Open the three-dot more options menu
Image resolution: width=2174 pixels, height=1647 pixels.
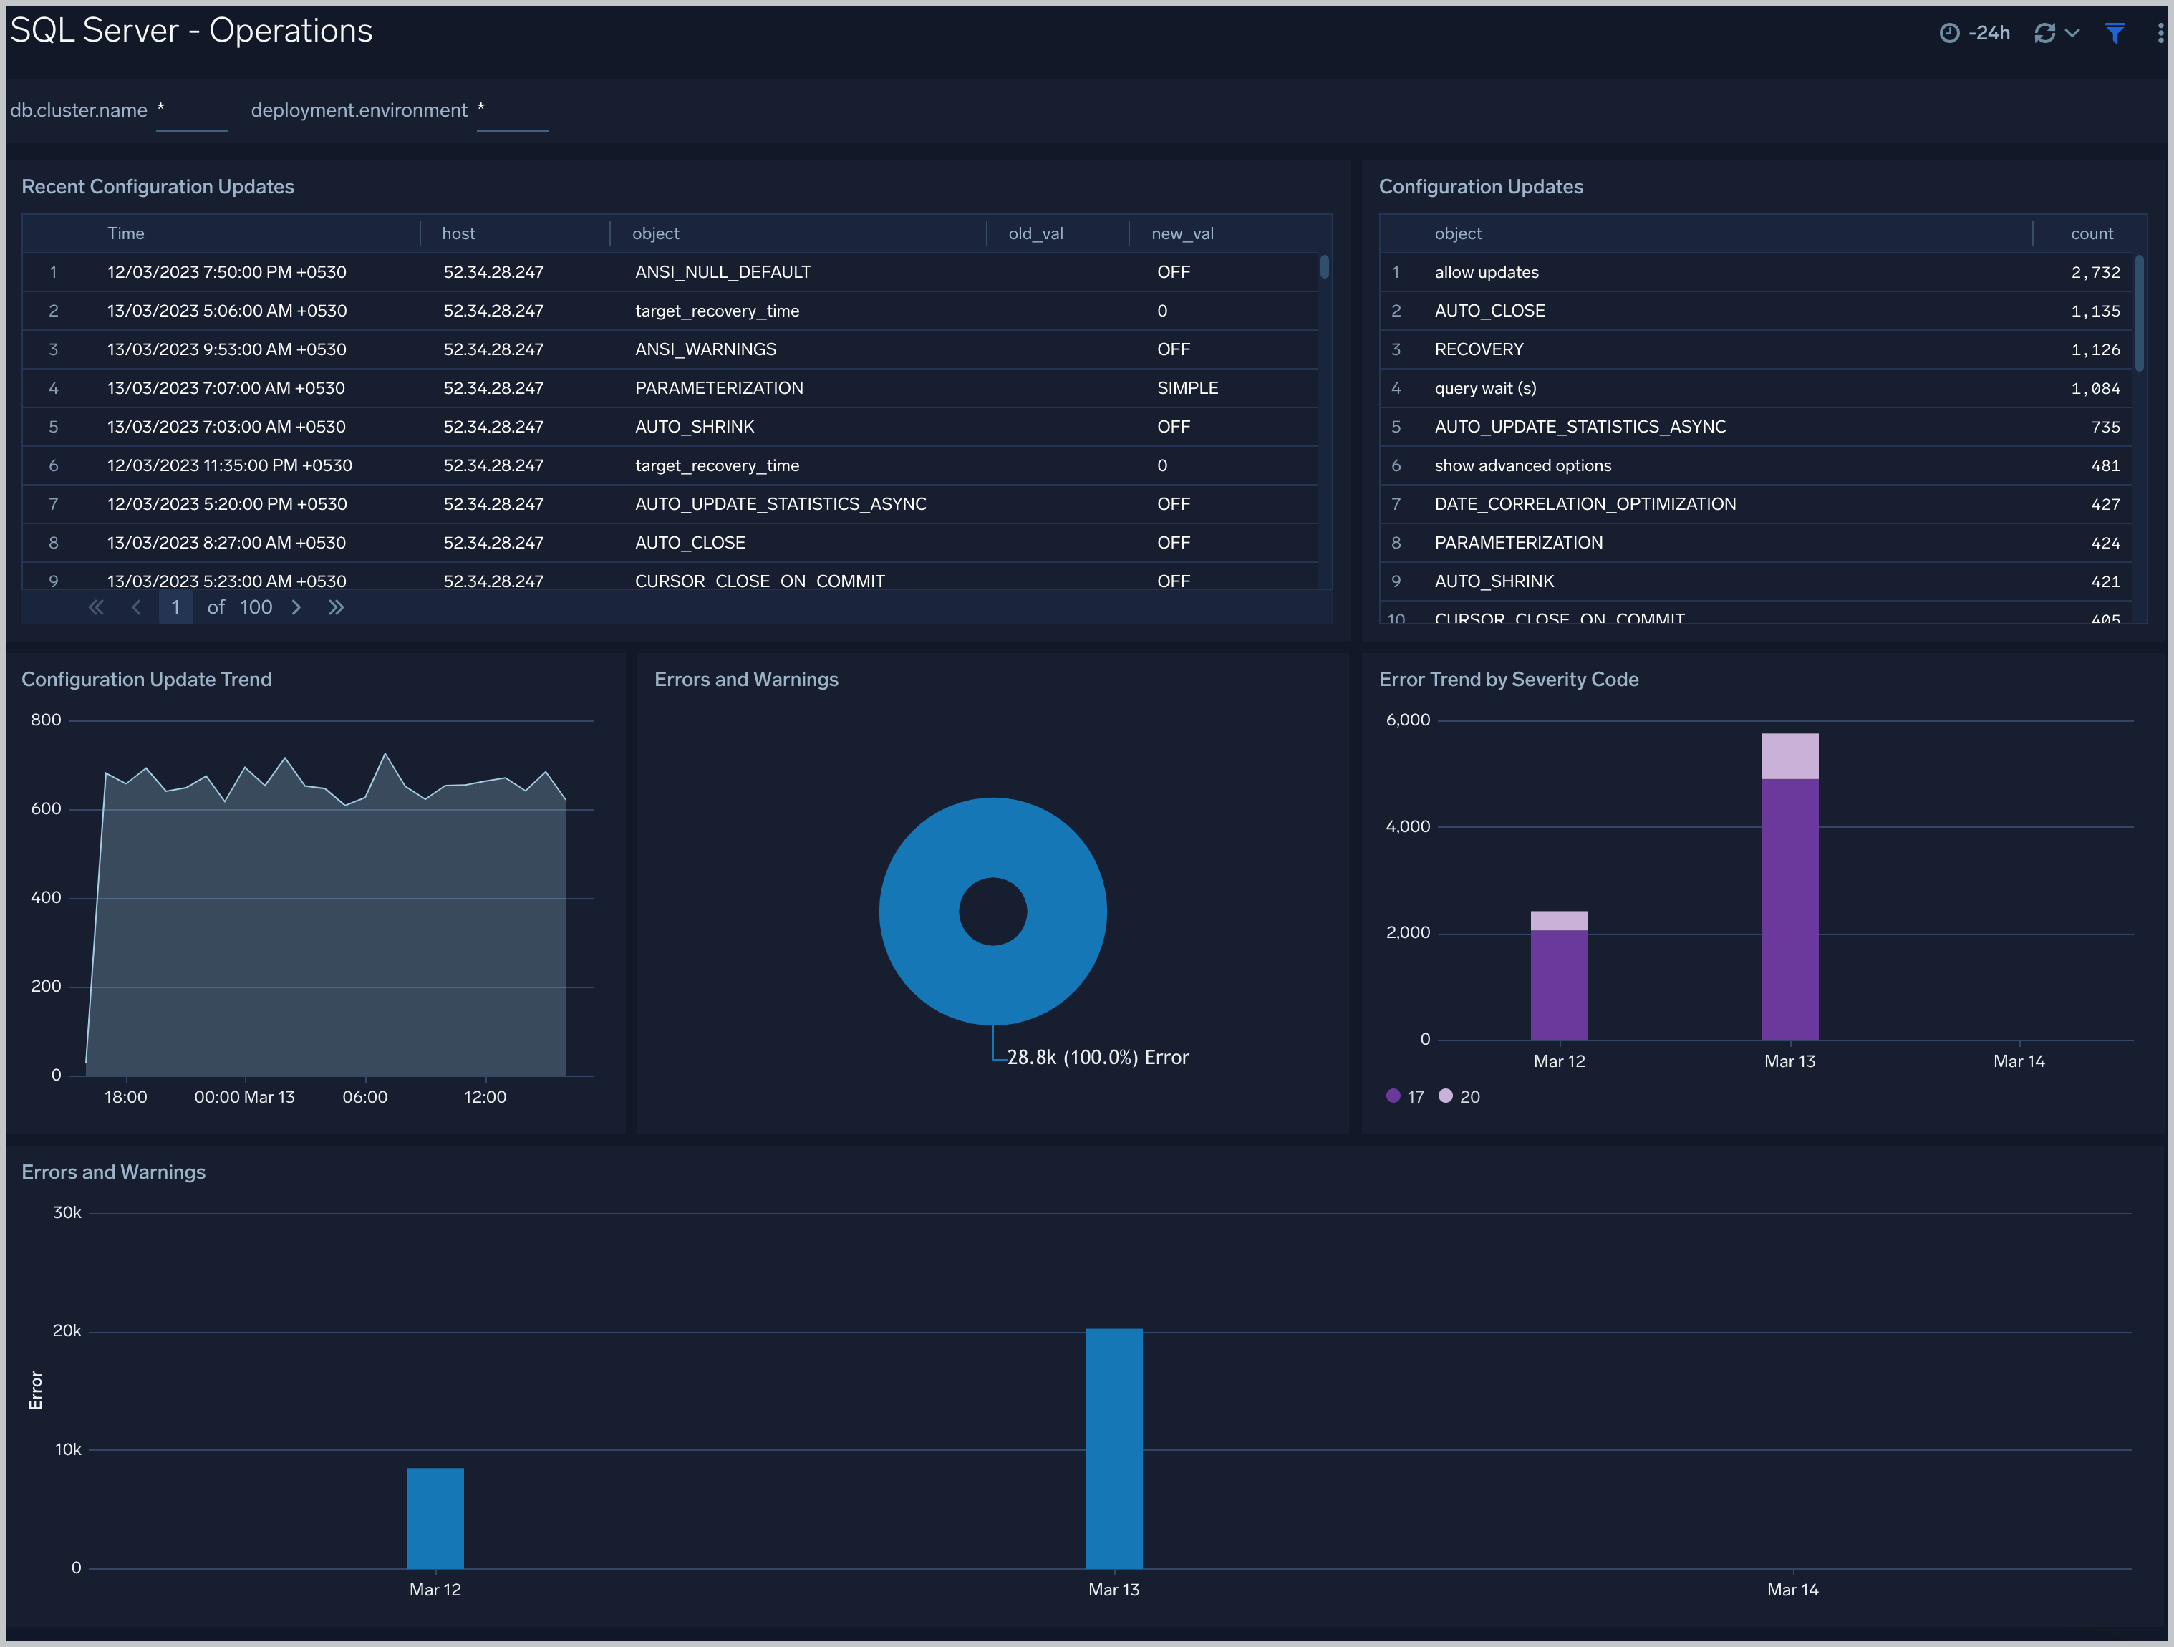(2159, 34)
